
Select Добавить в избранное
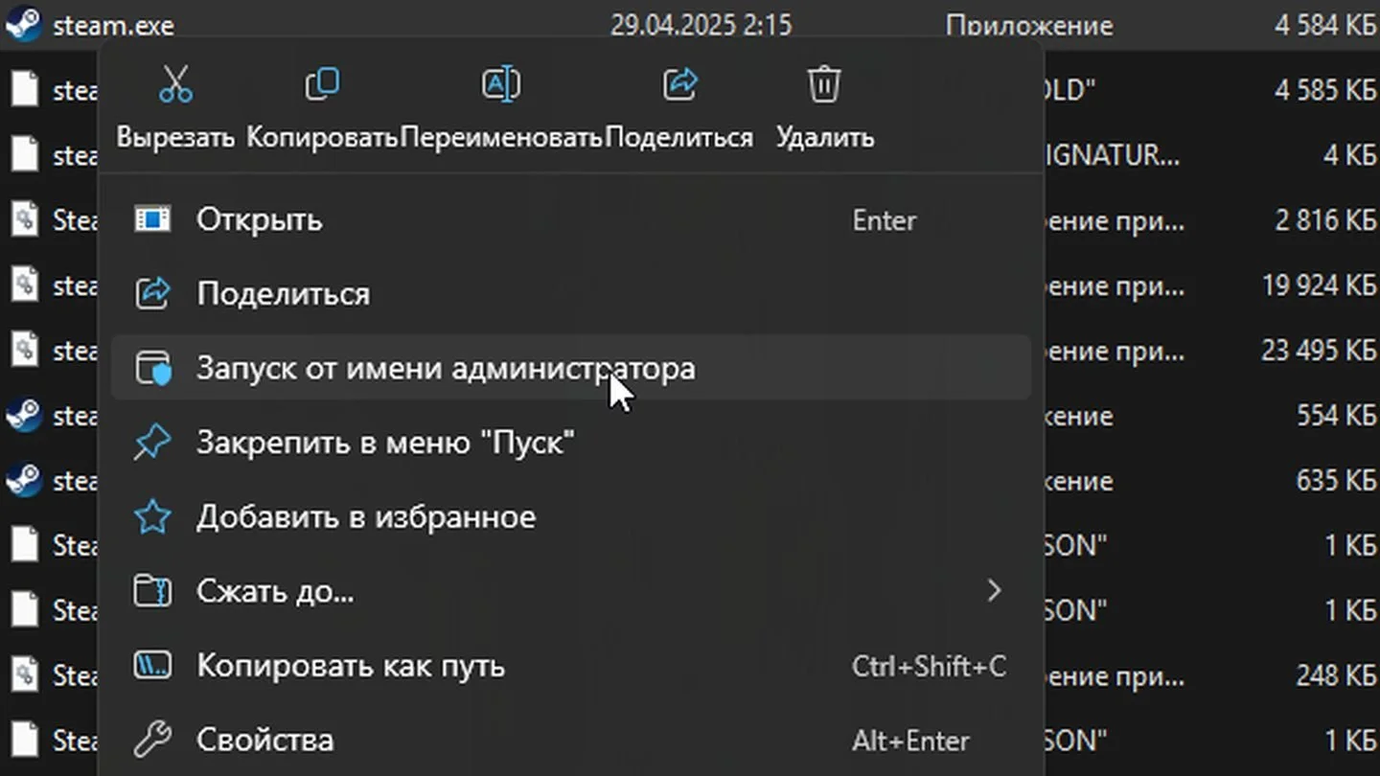click(x=571, y=517)
